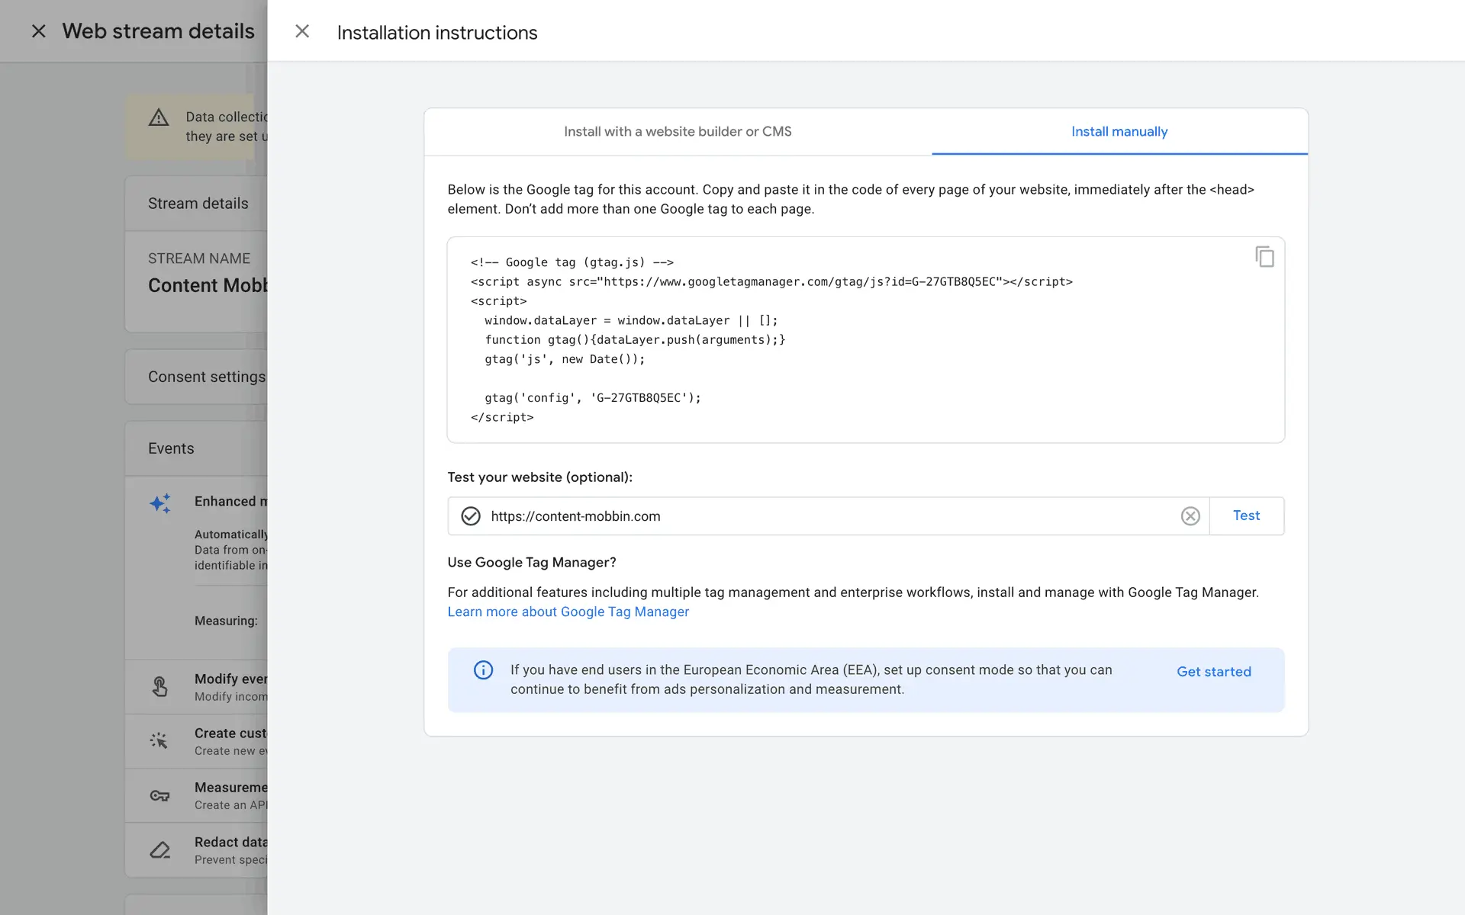Clear the website URL field

point(1190,516)
